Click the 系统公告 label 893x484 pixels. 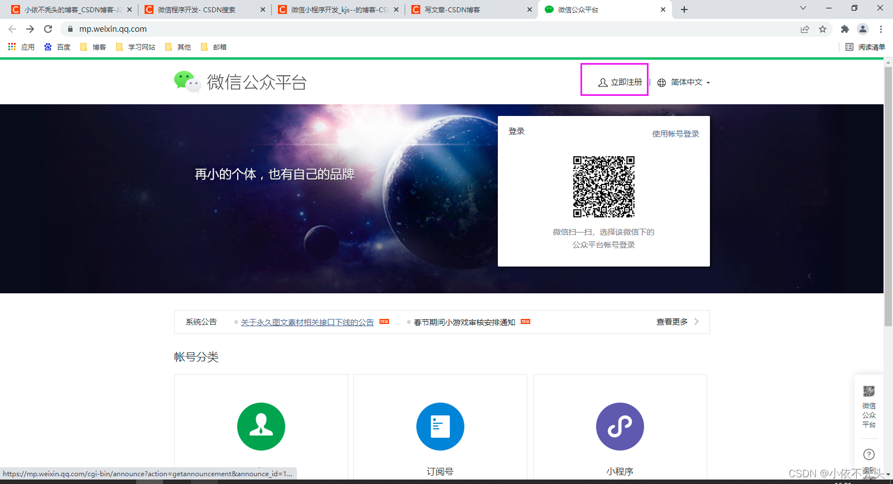click(x=201, y=322)
